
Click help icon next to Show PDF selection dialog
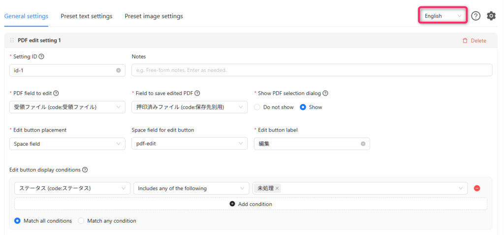(325, 93)
